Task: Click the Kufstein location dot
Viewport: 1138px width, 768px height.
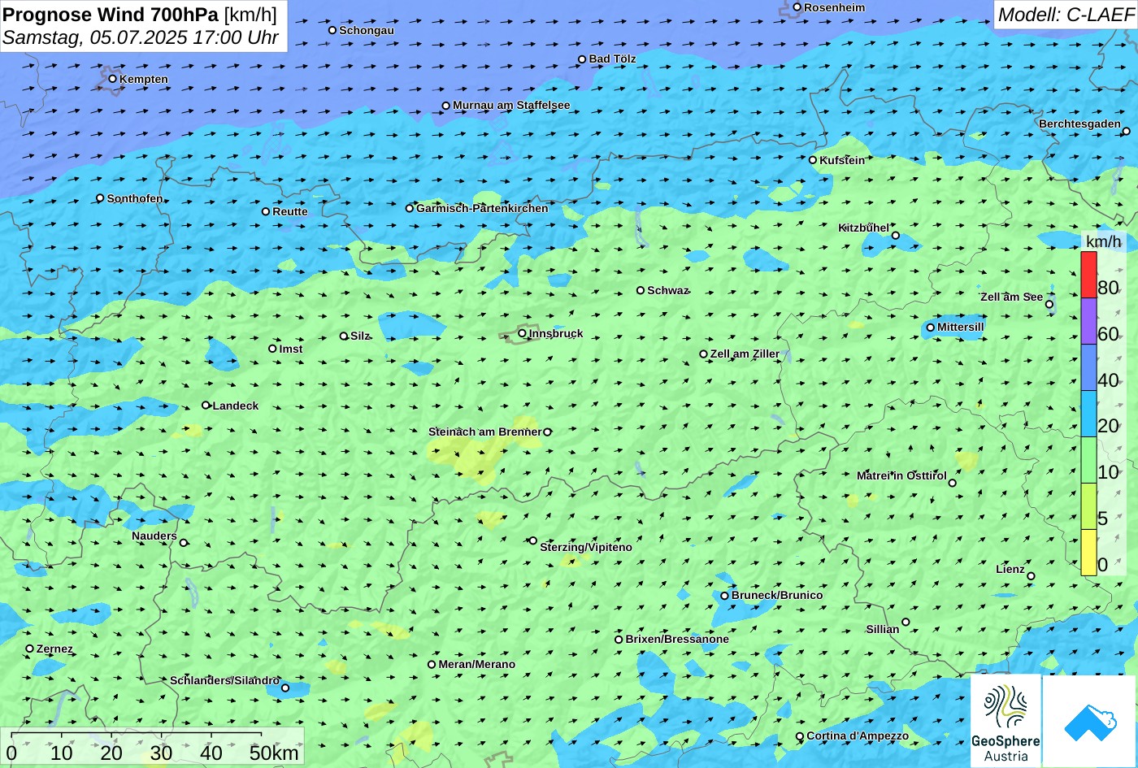Action: [x=813, y=160]
